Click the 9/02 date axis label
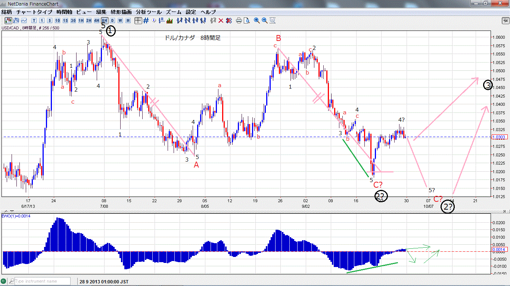Screen dimensions: 510x286 [305, 206]
